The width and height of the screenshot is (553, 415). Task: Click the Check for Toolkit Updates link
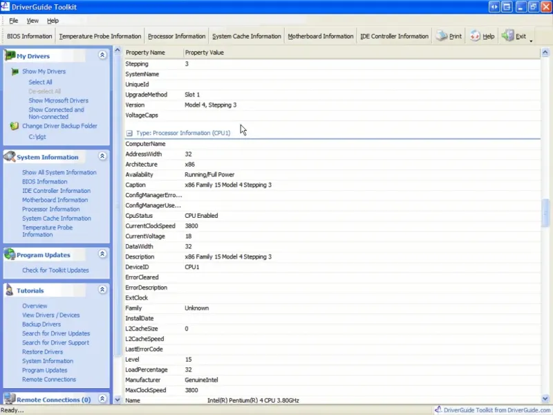pyautogui.click(x=55, y=270)
